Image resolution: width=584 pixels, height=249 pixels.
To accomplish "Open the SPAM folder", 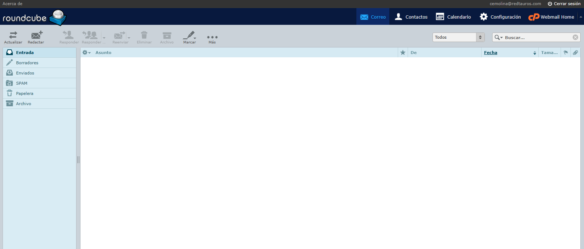I will point(22,83).
